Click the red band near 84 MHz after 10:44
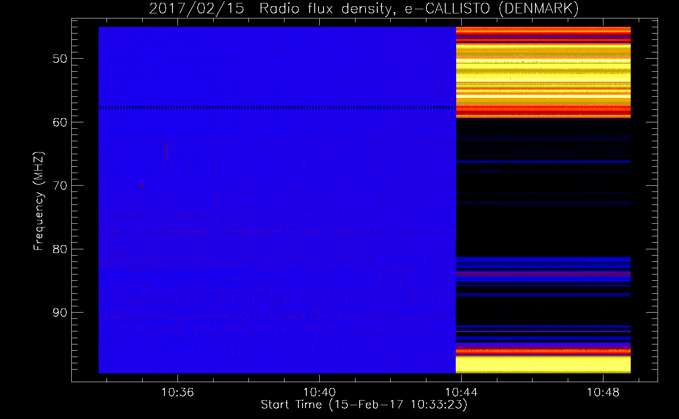 pyautogui.click(x=543, y=274)
